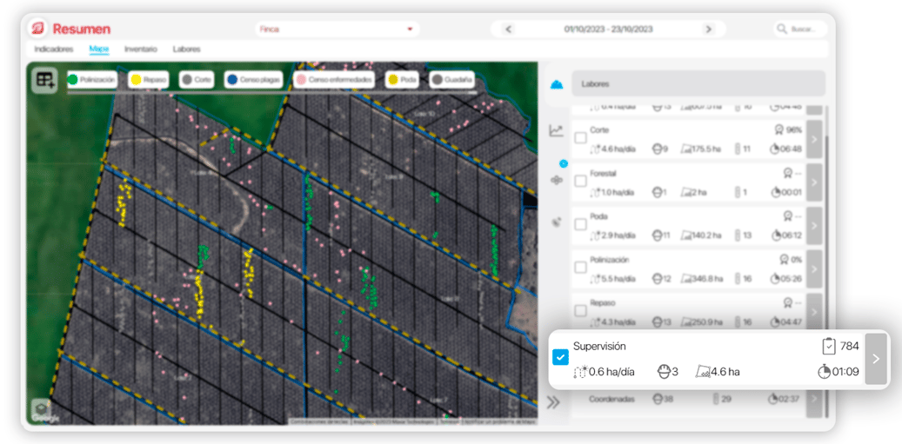Check the Poda labor checkbox

tap(580, 224)
